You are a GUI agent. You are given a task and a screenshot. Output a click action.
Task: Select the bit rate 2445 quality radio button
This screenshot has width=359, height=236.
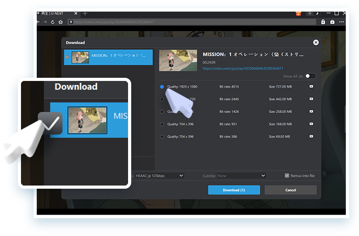point(162,99)
